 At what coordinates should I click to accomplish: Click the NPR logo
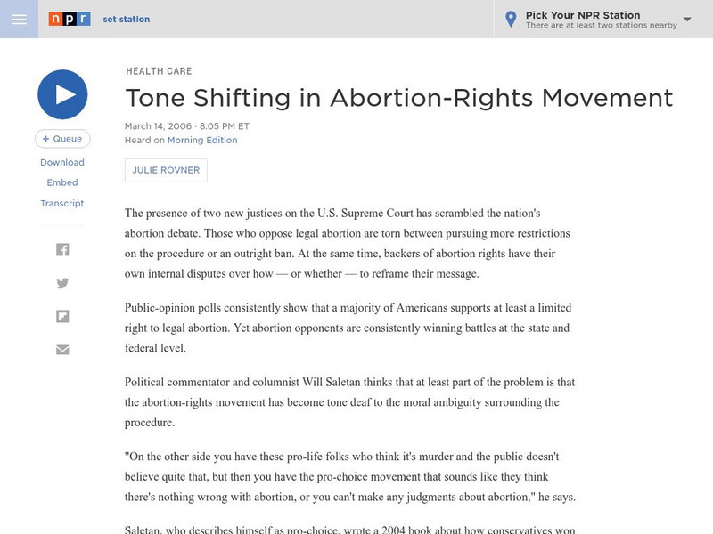click(70, 19)
